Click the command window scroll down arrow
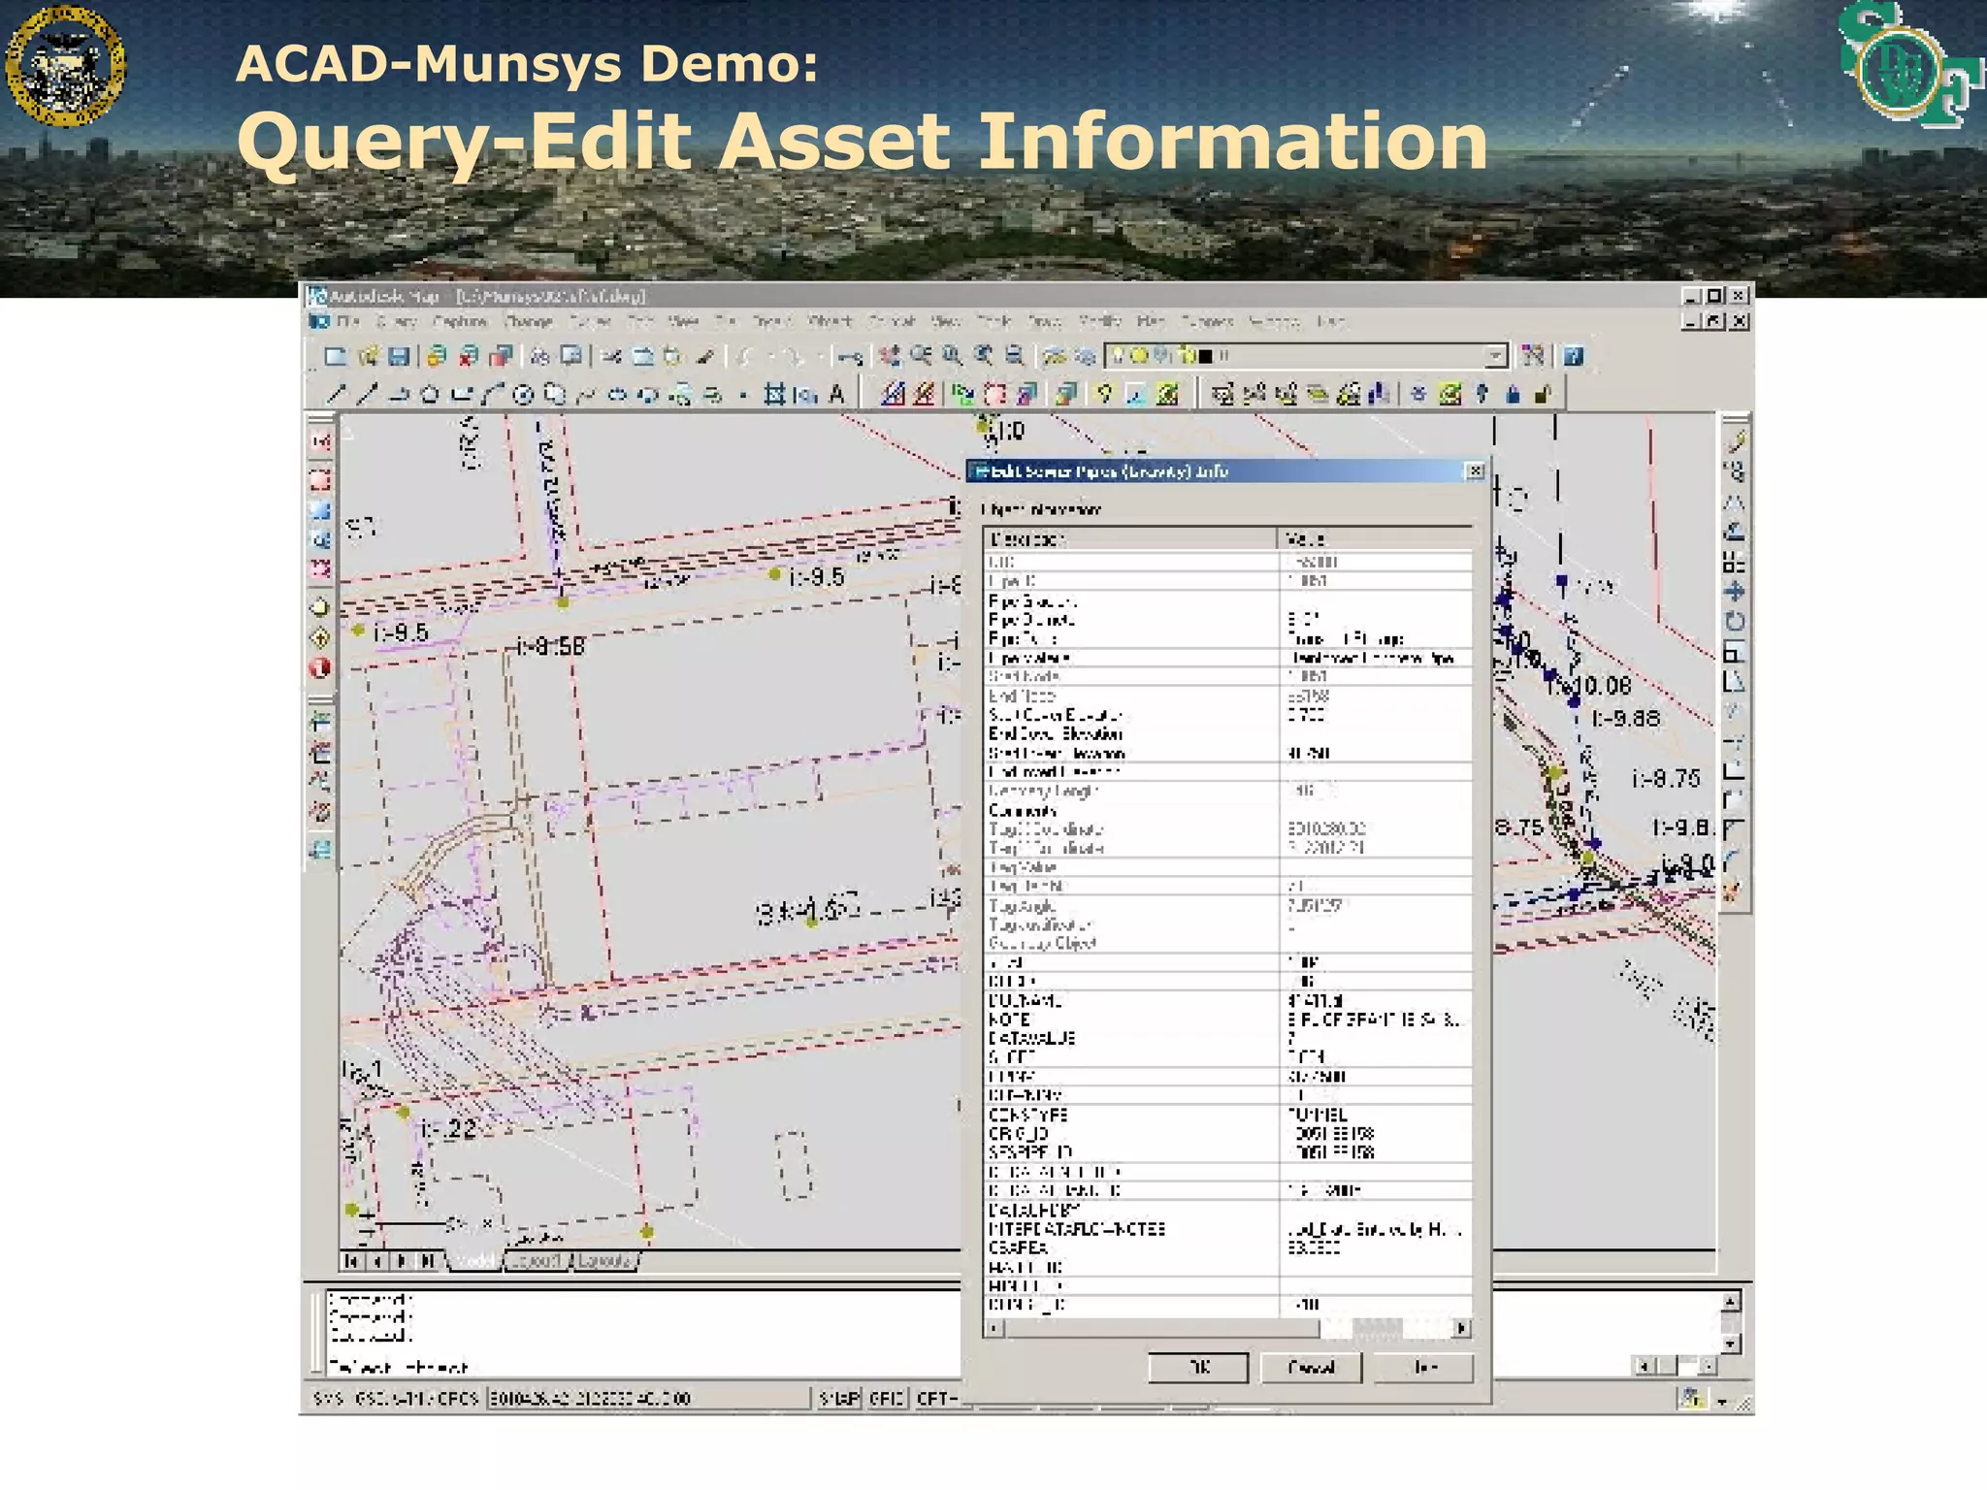This screenshot has width=1987, height=1490. 1733,1344
